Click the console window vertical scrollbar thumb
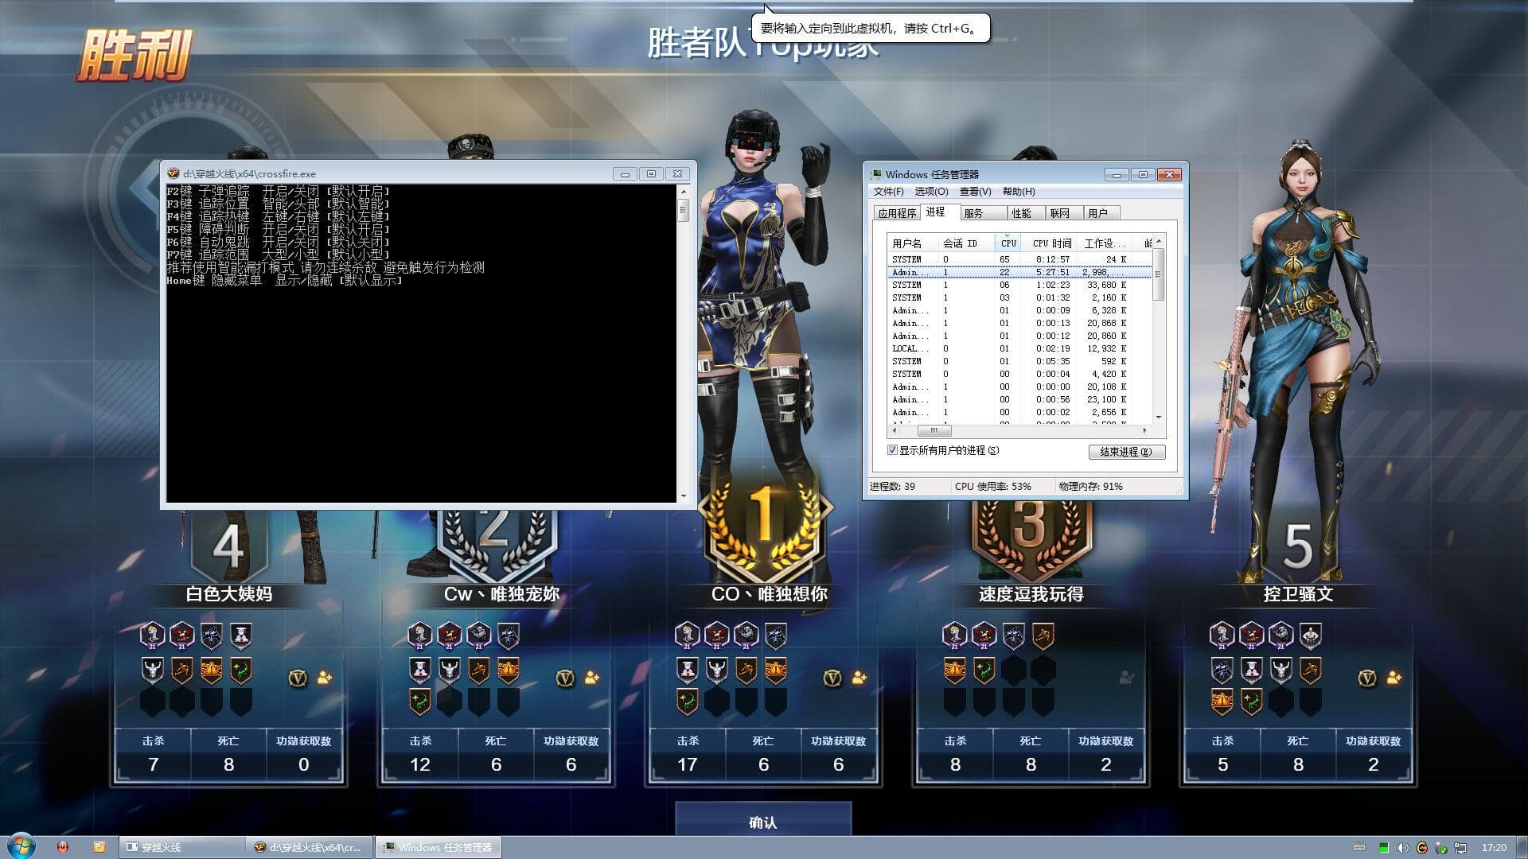This screenshot has width=1528, height=859. pyautogui.click(x=683, y=210)
